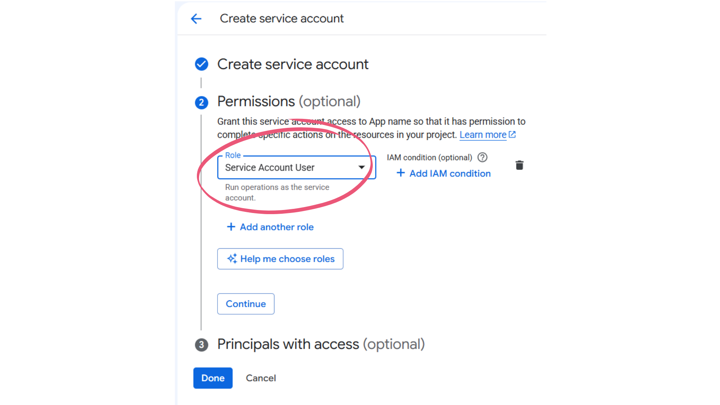Screen dimensions: 720x405
Task: Click the Help me choose roles button
Action: 280,259
